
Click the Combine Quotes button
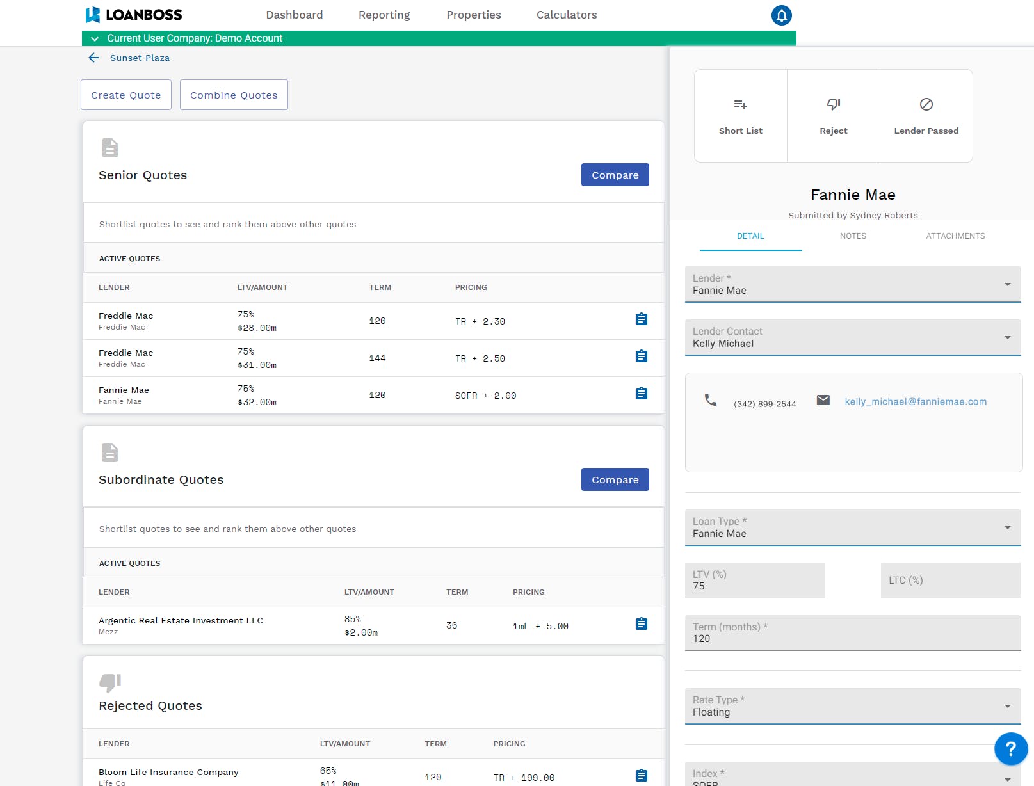point(234,95)
